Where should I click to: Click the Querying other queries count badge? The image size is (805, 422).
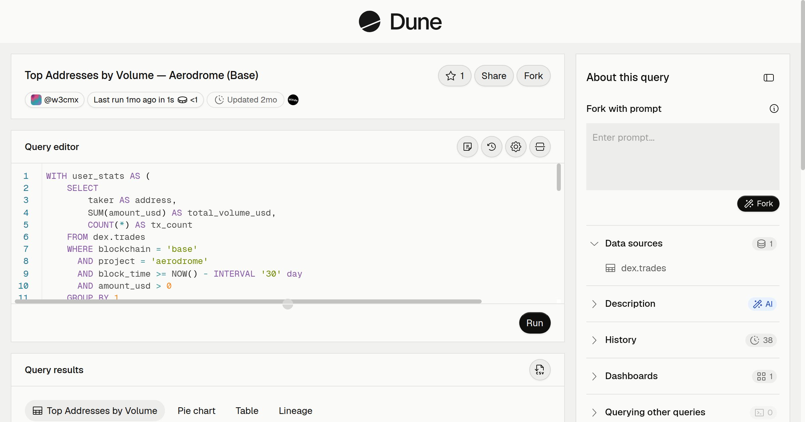point(763,413)
